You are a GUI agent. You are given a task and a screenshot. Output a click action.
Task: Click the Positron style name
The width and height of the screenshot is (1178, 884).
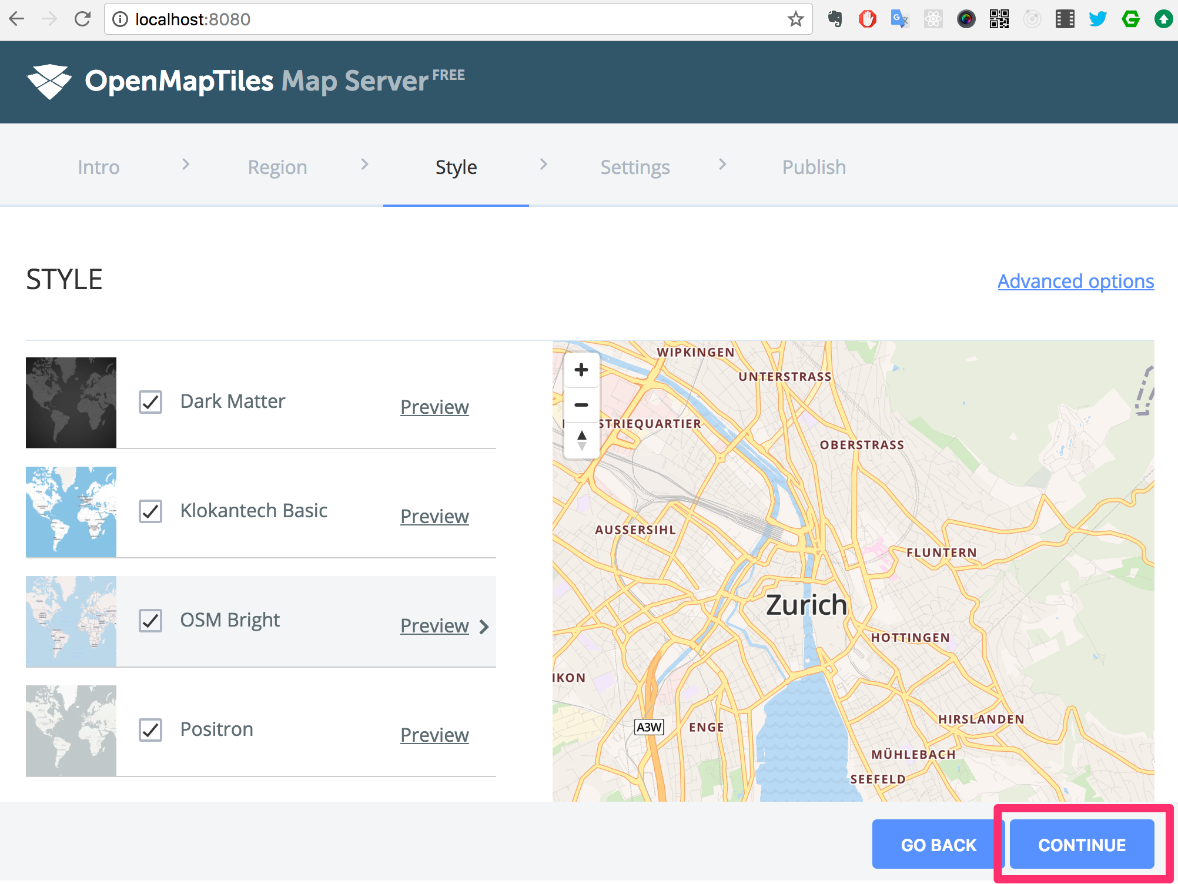[x=217, y=729]
